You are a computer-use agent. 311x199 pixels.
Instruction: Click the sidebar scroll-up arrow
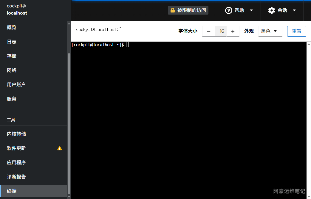[x=69, y=23]
